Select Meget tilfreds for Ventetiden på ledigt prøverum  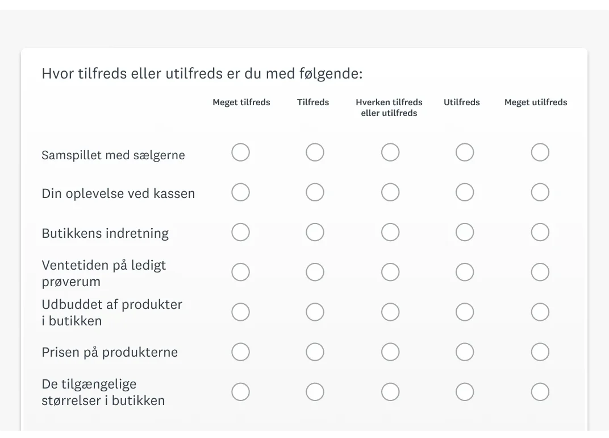point(240,272)
